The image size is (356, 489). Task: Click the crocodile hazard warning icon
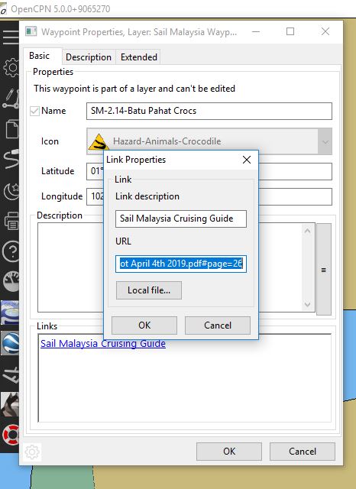[99, 142]
